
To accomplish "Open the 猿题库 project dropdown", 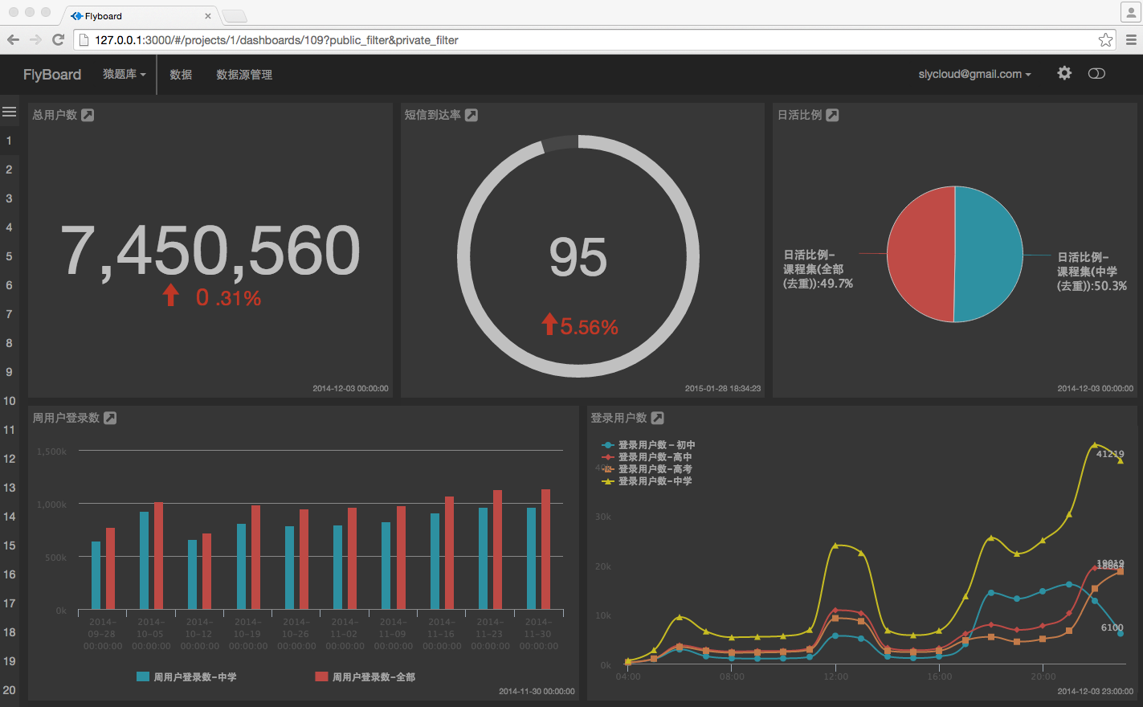I will pos(125,74).
